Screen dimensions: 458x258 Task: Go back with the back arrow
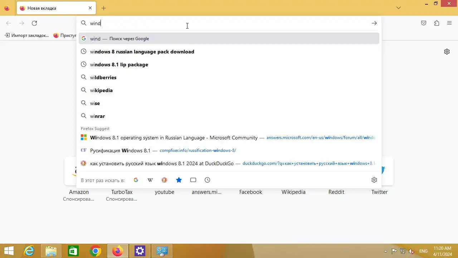(9, 23)
